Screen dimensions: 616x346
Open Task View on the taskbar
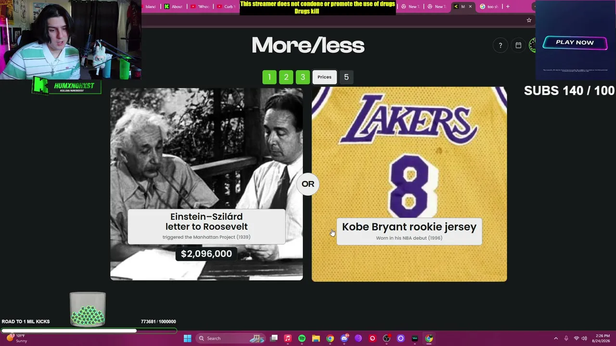coord(274,338)
